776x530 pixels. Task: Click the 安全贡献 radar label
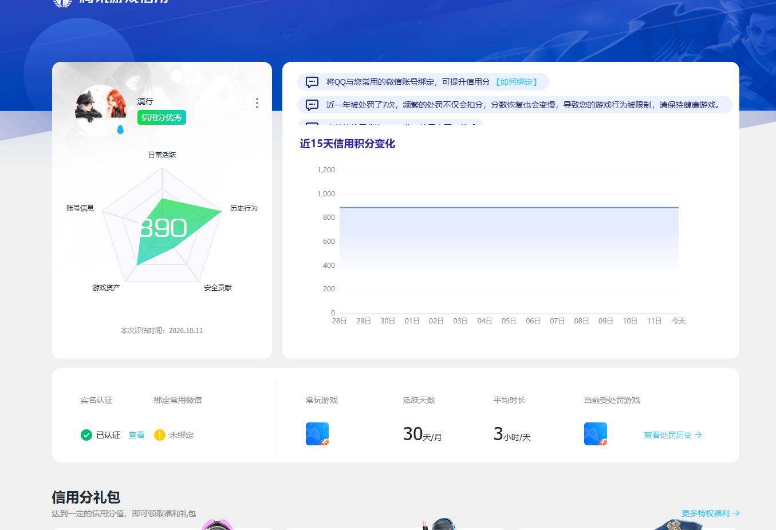coord(218,287)
